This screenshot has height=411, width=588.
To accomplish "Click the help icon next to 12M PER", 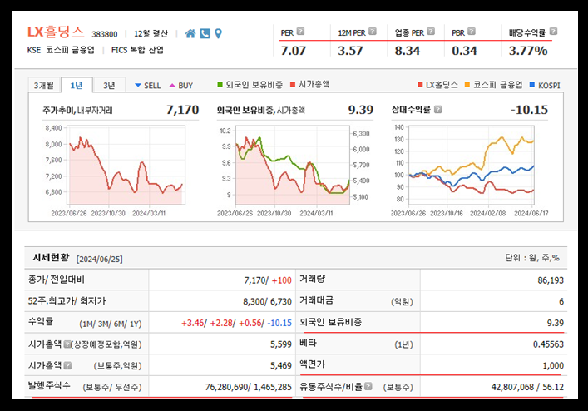I will pyautogui.click(x=372, y=31).
